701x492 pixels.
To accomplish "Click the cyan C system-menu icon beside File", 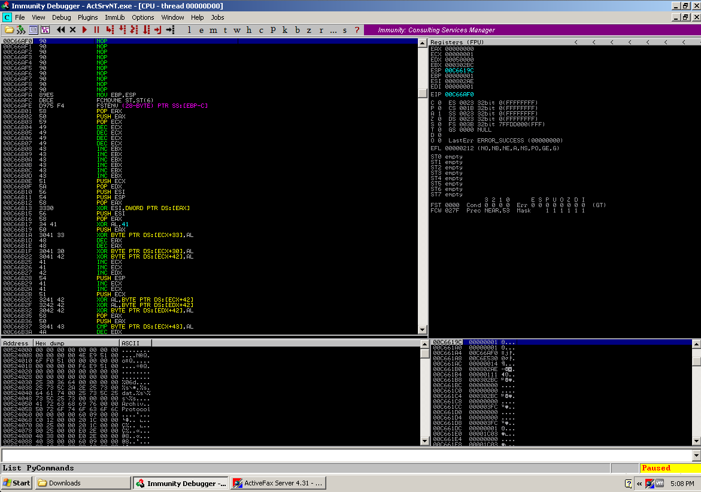I will [x=7, y=17].
